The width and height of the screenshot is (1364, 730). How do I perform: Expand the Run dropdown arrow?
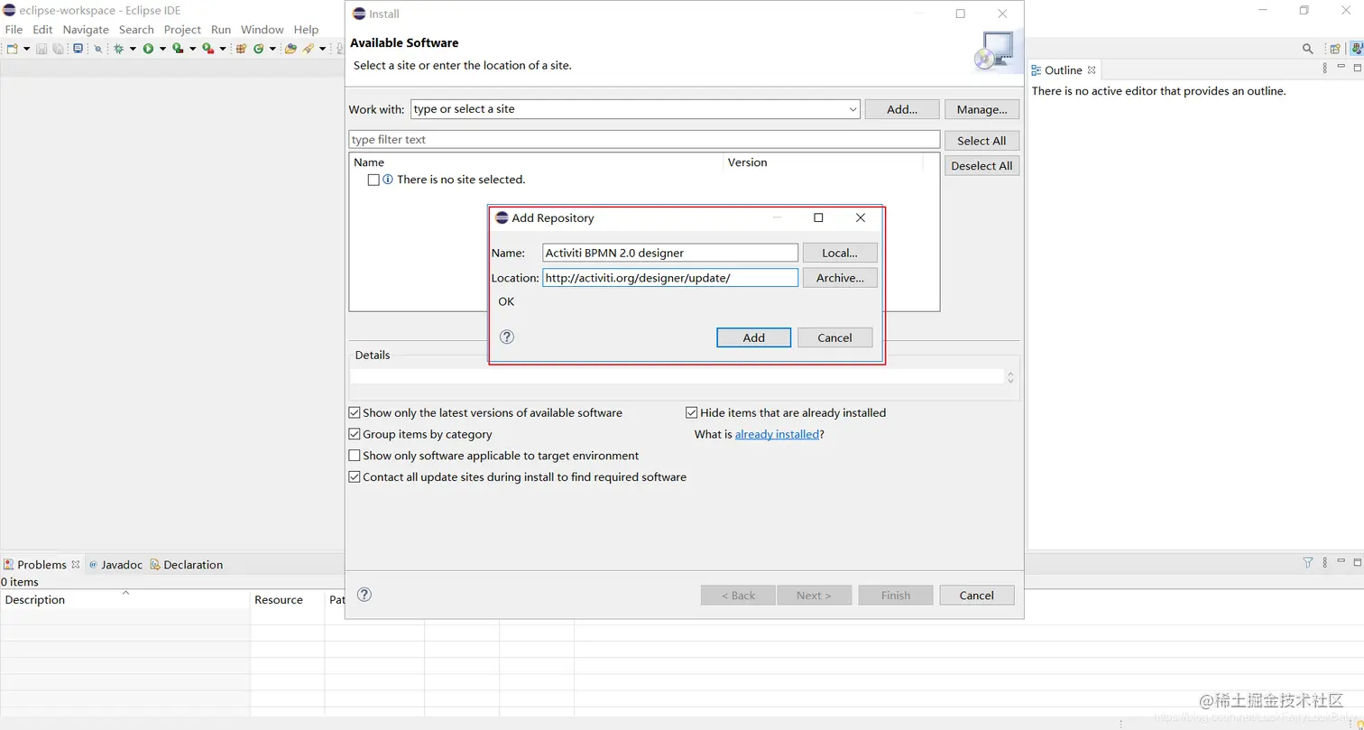(x=162, y=49)
